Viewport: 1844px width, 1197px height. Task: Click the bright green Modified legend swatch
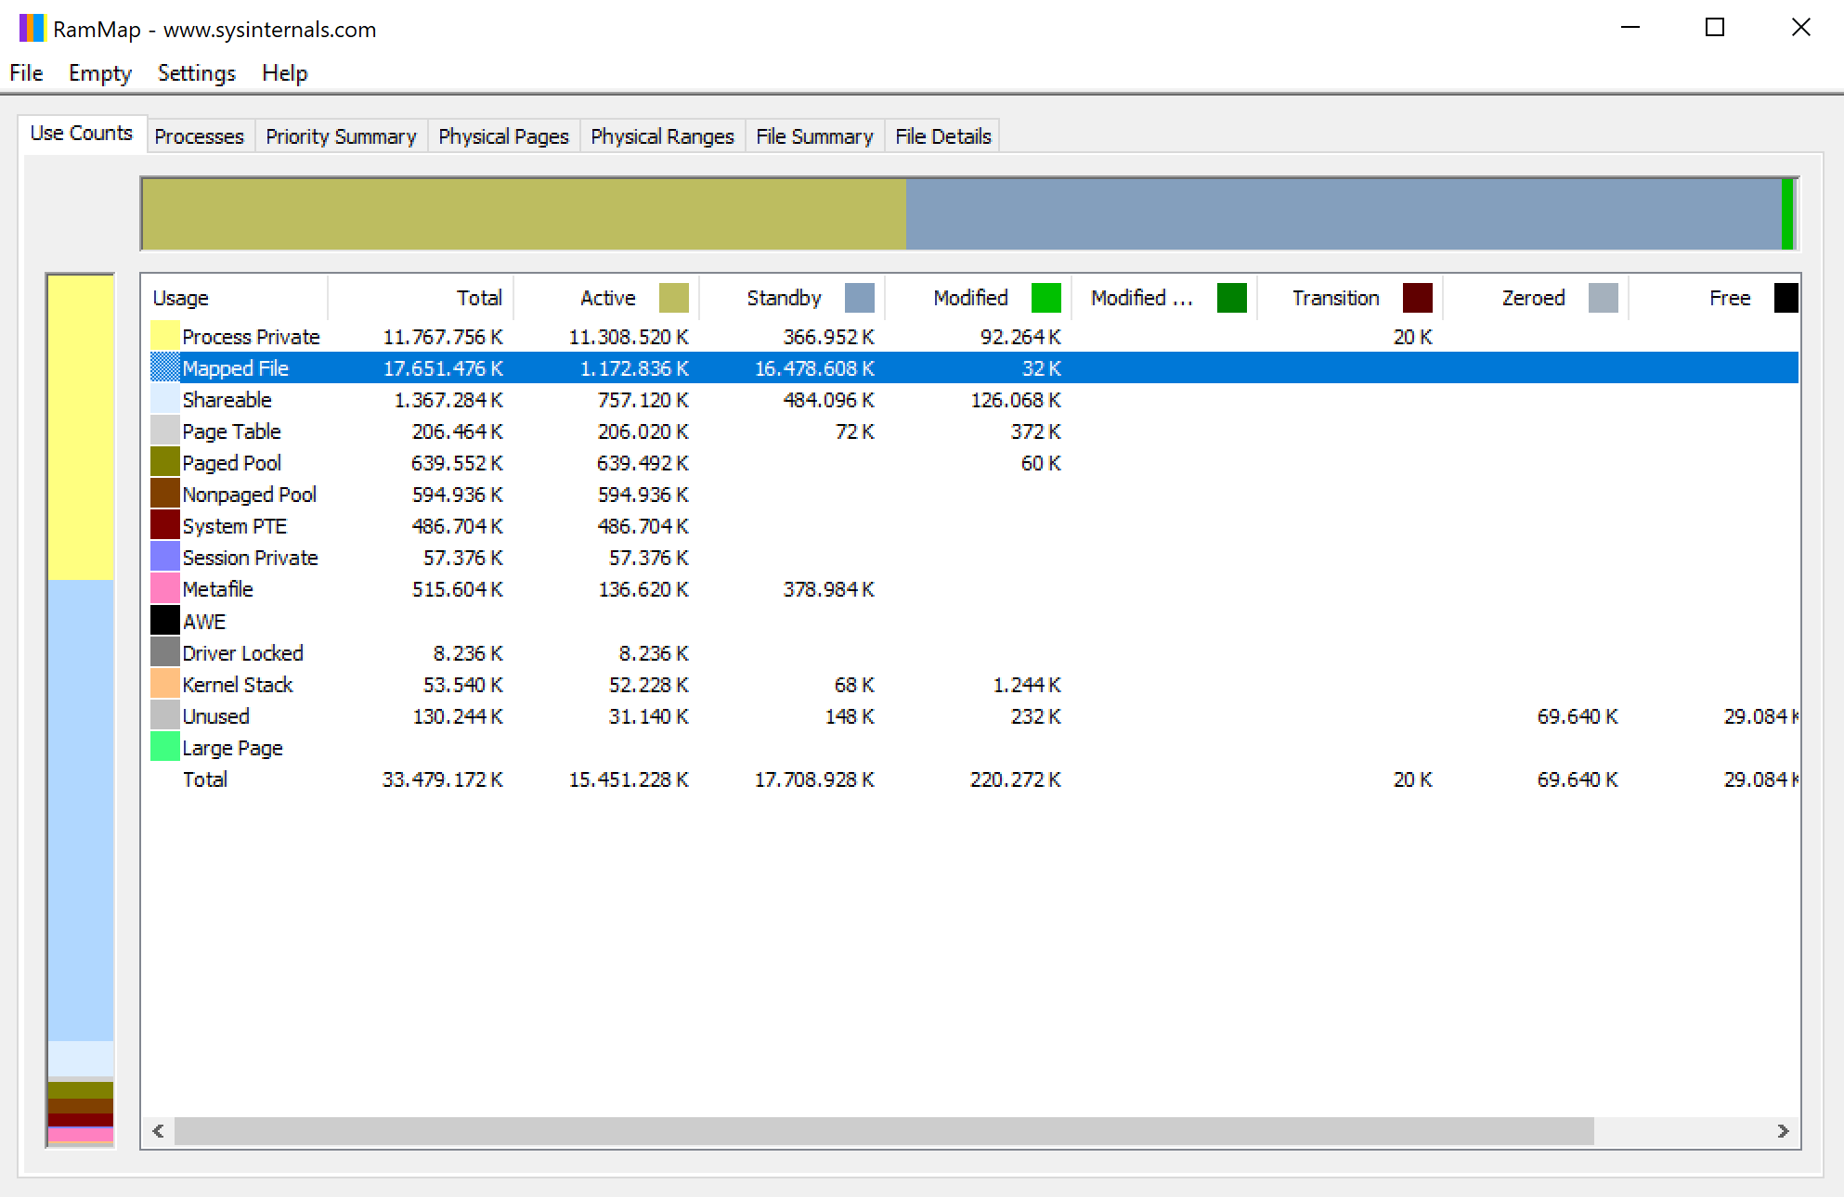pyautogui.click(x=1045, y=298)
